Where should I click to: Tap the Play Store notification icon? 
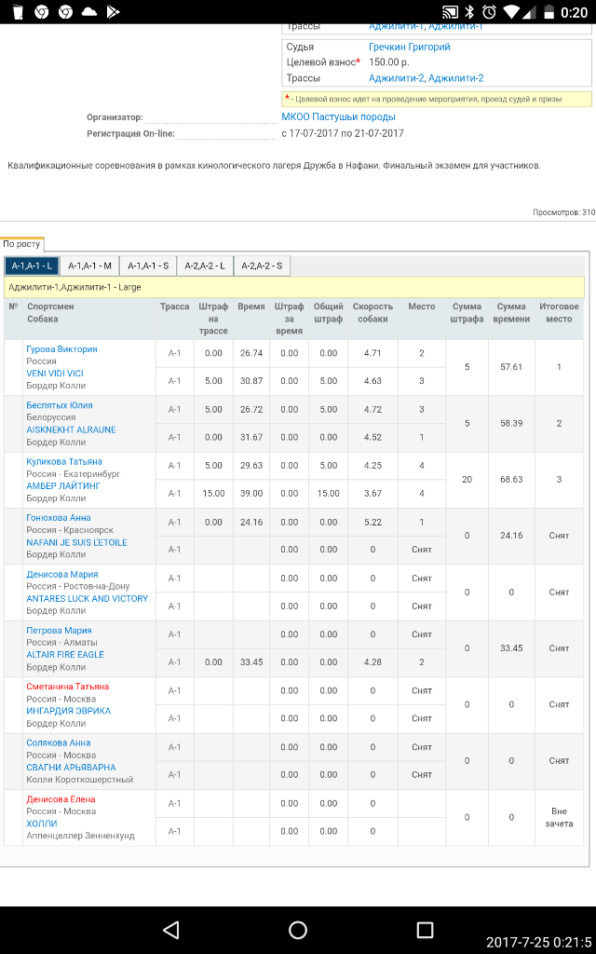coord(115,12)
